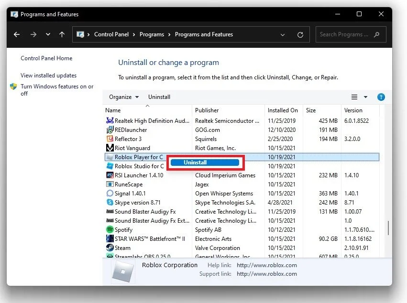Select the Riot Vanguard row name

click(132, 148)
